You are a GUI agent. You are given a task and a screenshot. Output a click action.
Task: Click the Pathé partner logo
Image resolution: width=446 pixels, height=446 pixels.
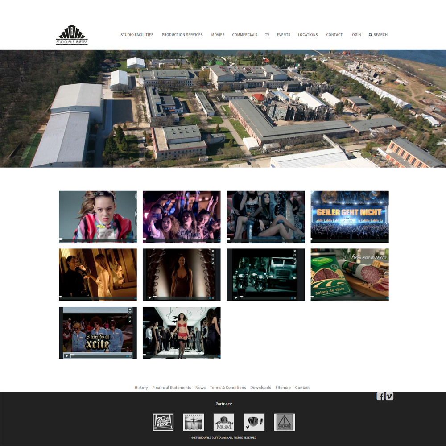coord(254,422)
